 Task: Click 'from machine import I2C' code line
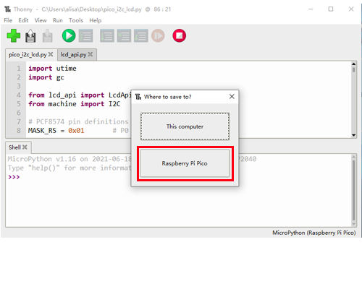point(75,104)
